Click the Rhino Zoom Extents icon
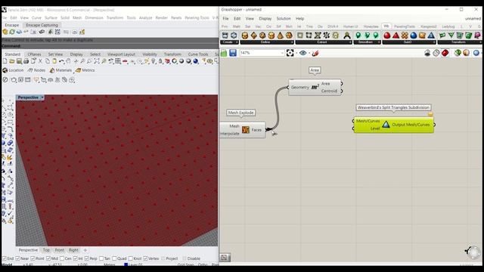 coord(97,61)
